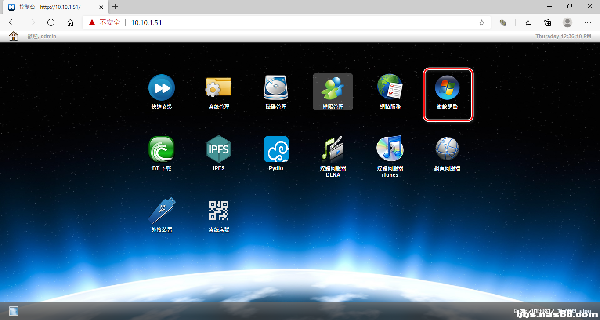Open the 權限管理 permission management icon
600x320 pixels.
pyautogui.click(x=333, y=87)
